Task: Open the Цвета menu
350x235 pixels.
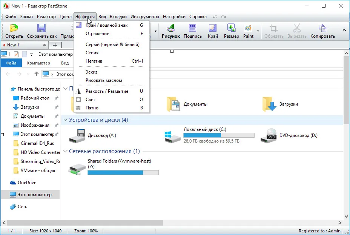Action: click(x=65, y=17)
